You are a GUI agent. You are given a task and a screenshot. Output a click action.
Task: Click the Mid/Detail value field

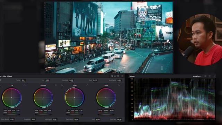(x=119, y=80)
